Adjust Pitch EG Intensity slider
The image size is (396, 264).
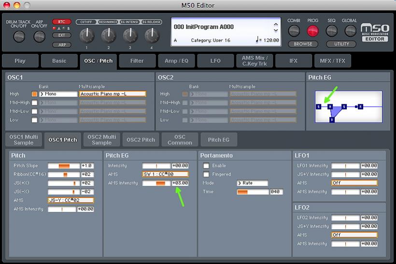point(156,166)
